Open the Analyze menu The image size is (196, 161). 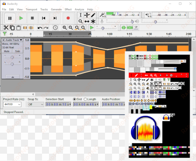[x=79, y=9]
